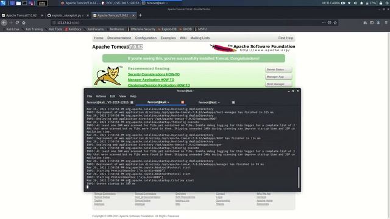The height and width of the screenshot is (219, 390).
Task: Open notifications bell in top panel
Action: click(361, 3)
